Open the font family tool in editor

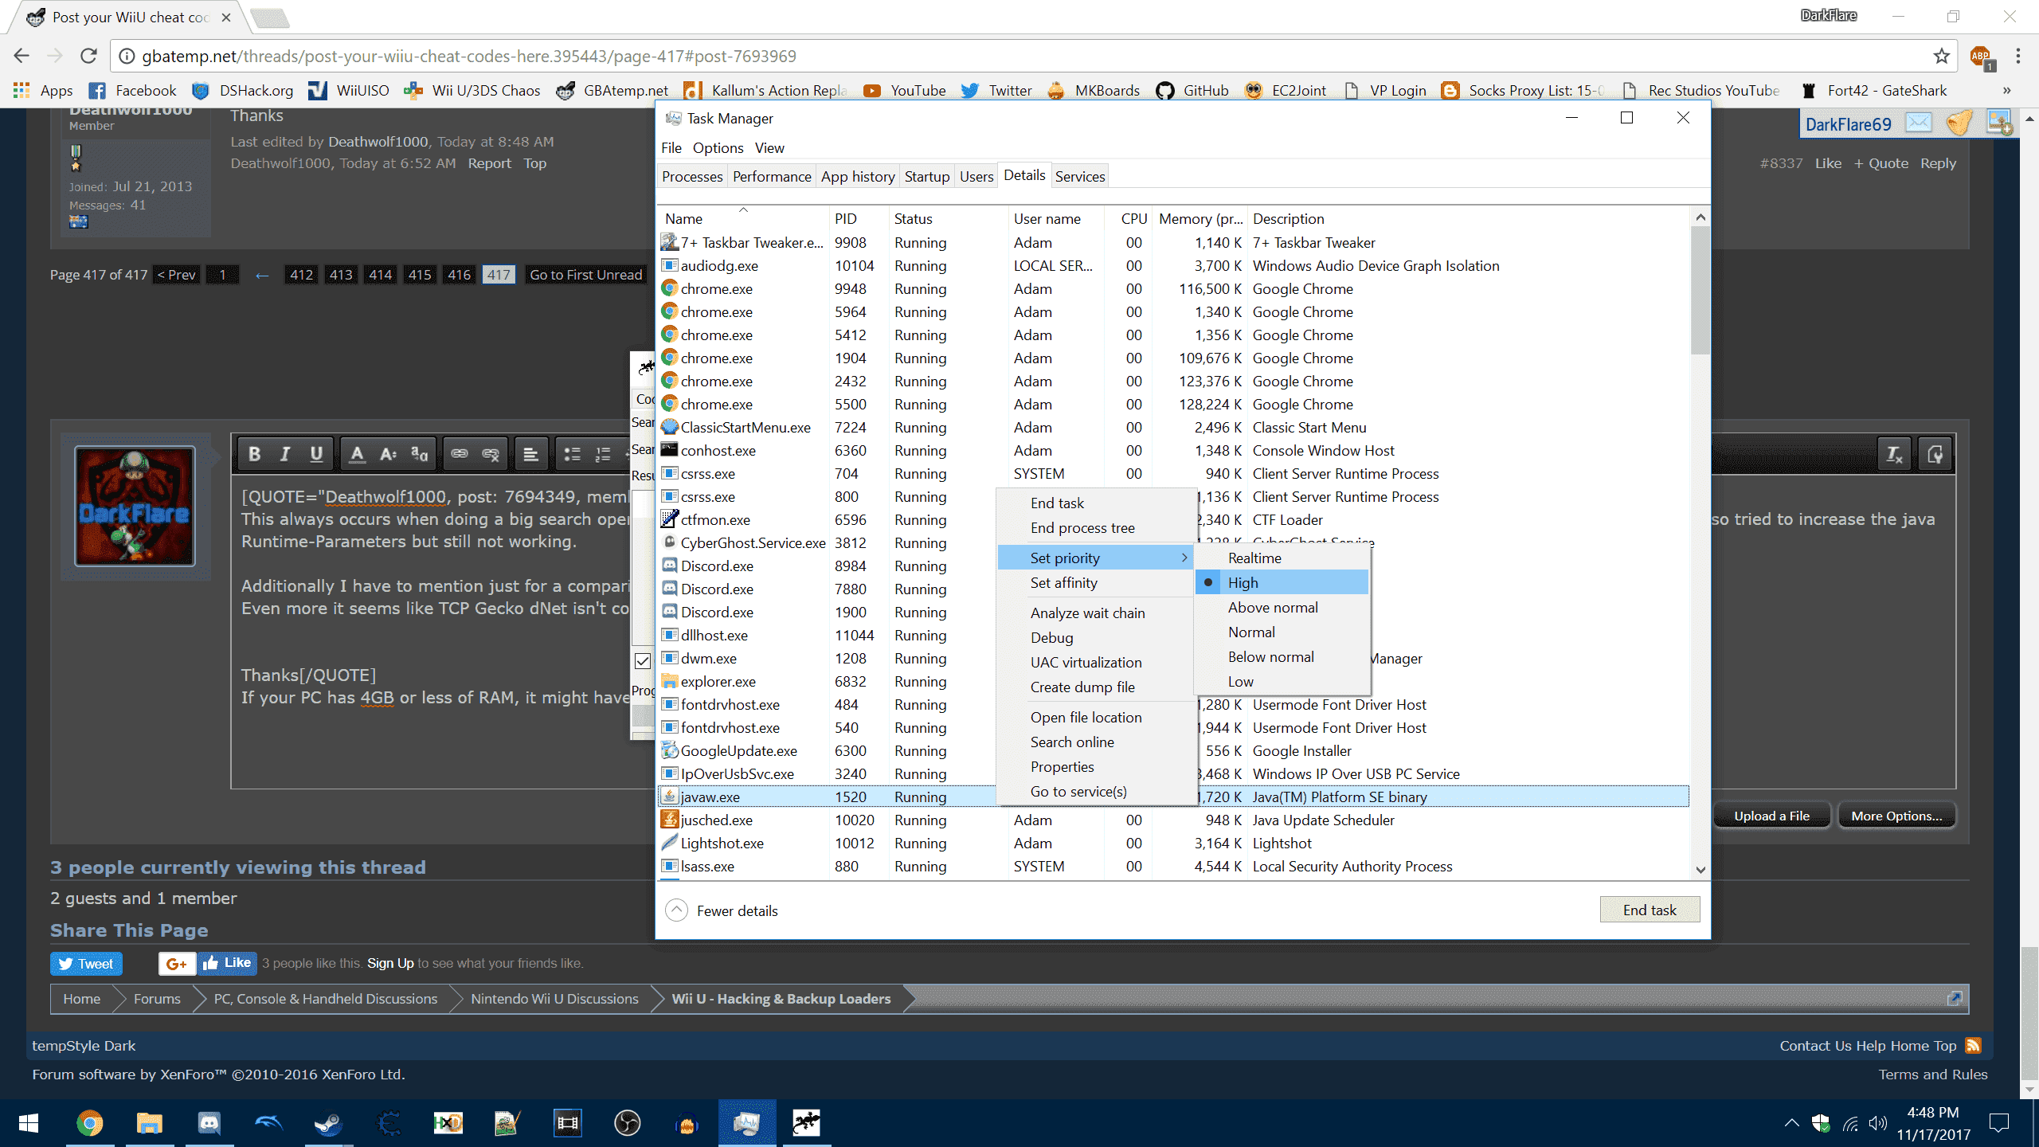(x=419, y=454)
